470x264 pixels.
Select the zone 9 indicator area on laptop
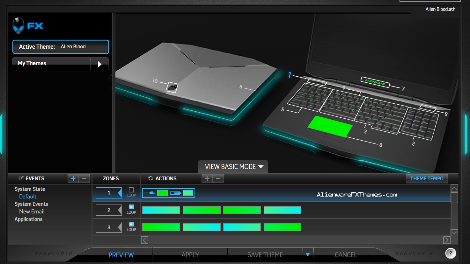click(428, 108)
